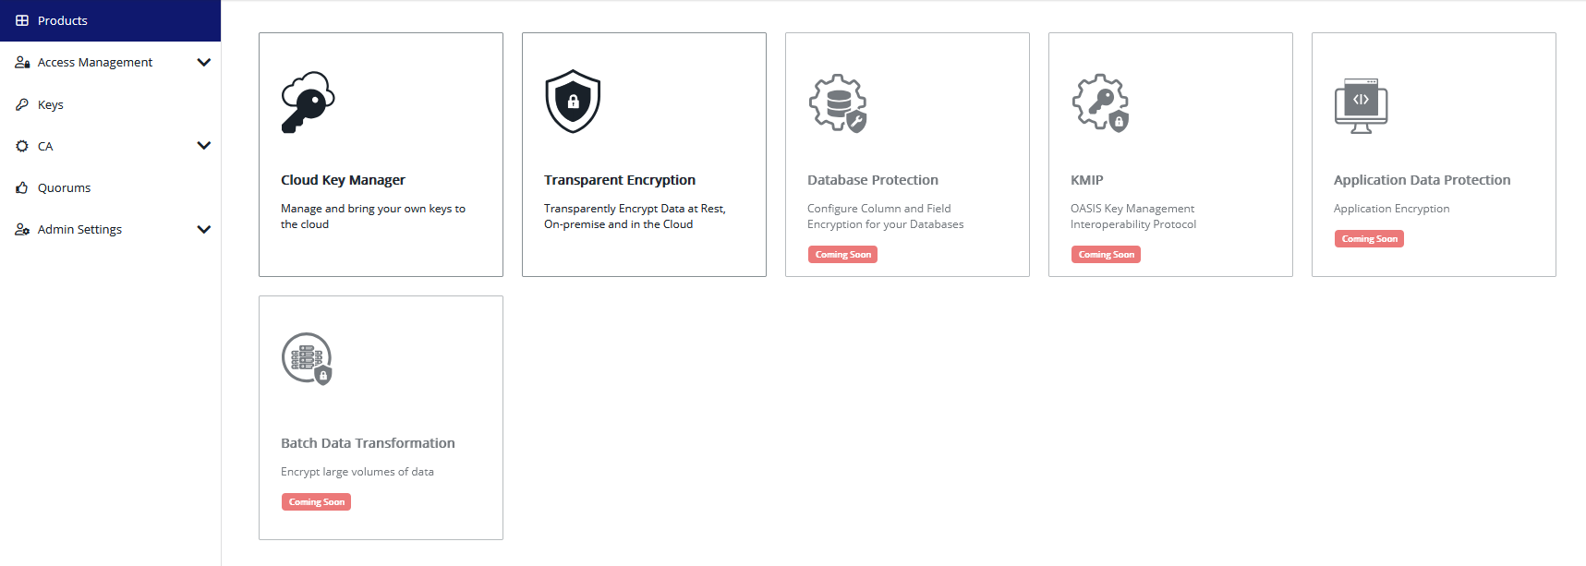Click the Access Management user-lock icon
The width and height of the screenshot is (1586, 566).
pos(22,63)
